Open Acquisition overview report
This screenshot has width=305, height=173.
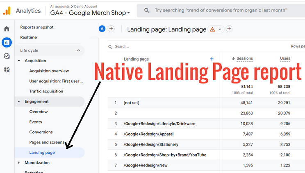[49, 71]
